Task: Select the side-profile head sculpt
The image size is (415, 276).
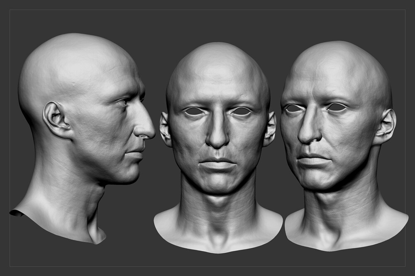Action: pos(82,138)
